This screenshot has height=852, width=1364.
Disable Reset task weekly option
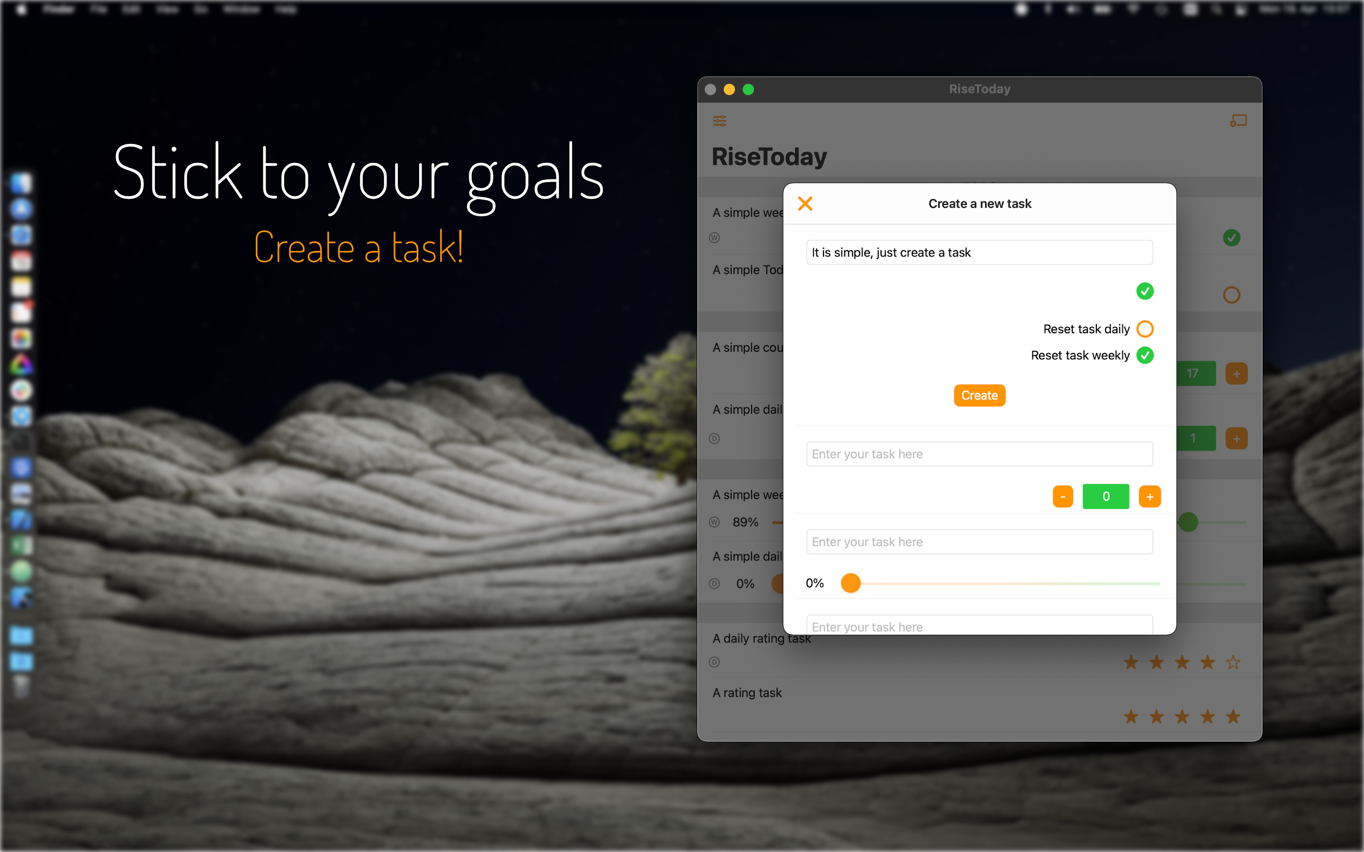(x=1145, y=355)
